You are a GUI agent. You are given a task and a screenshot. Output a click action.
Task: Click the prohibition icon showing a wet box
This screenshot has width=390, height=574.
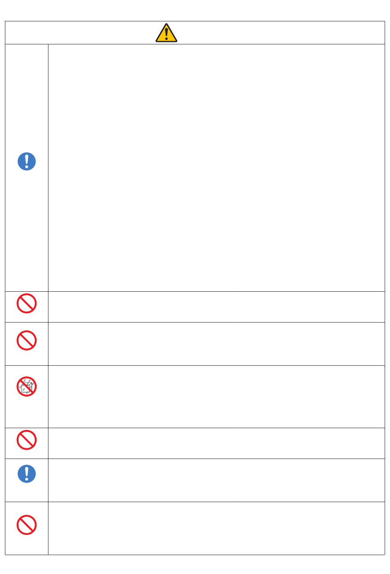(27, 386)
